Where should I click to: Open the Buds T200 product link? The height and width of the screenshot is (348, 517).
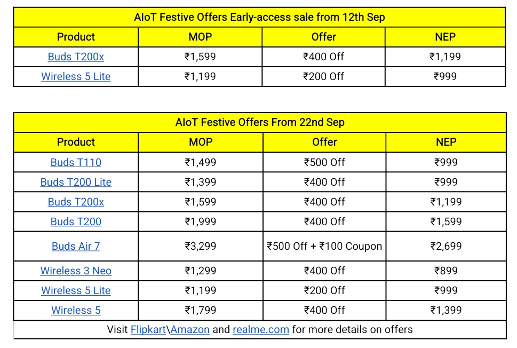[x=76, y=222]
